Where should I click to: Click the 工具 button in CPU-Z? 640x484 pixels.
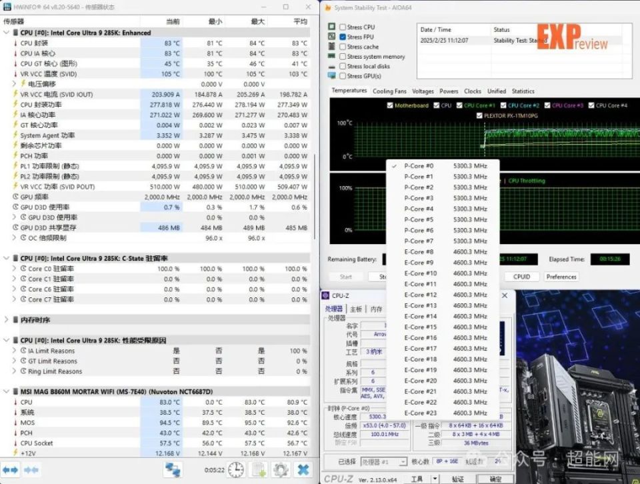point(417,479)
